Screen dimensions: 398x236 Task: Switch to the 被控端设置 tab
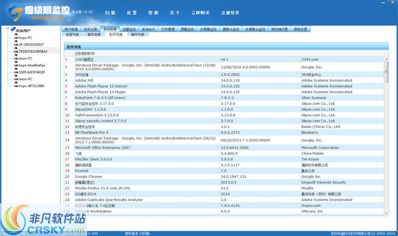point(279,29)
